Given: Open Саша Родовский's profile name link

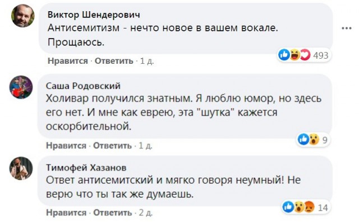Looking at the screenshot, I should pos(83,86).
